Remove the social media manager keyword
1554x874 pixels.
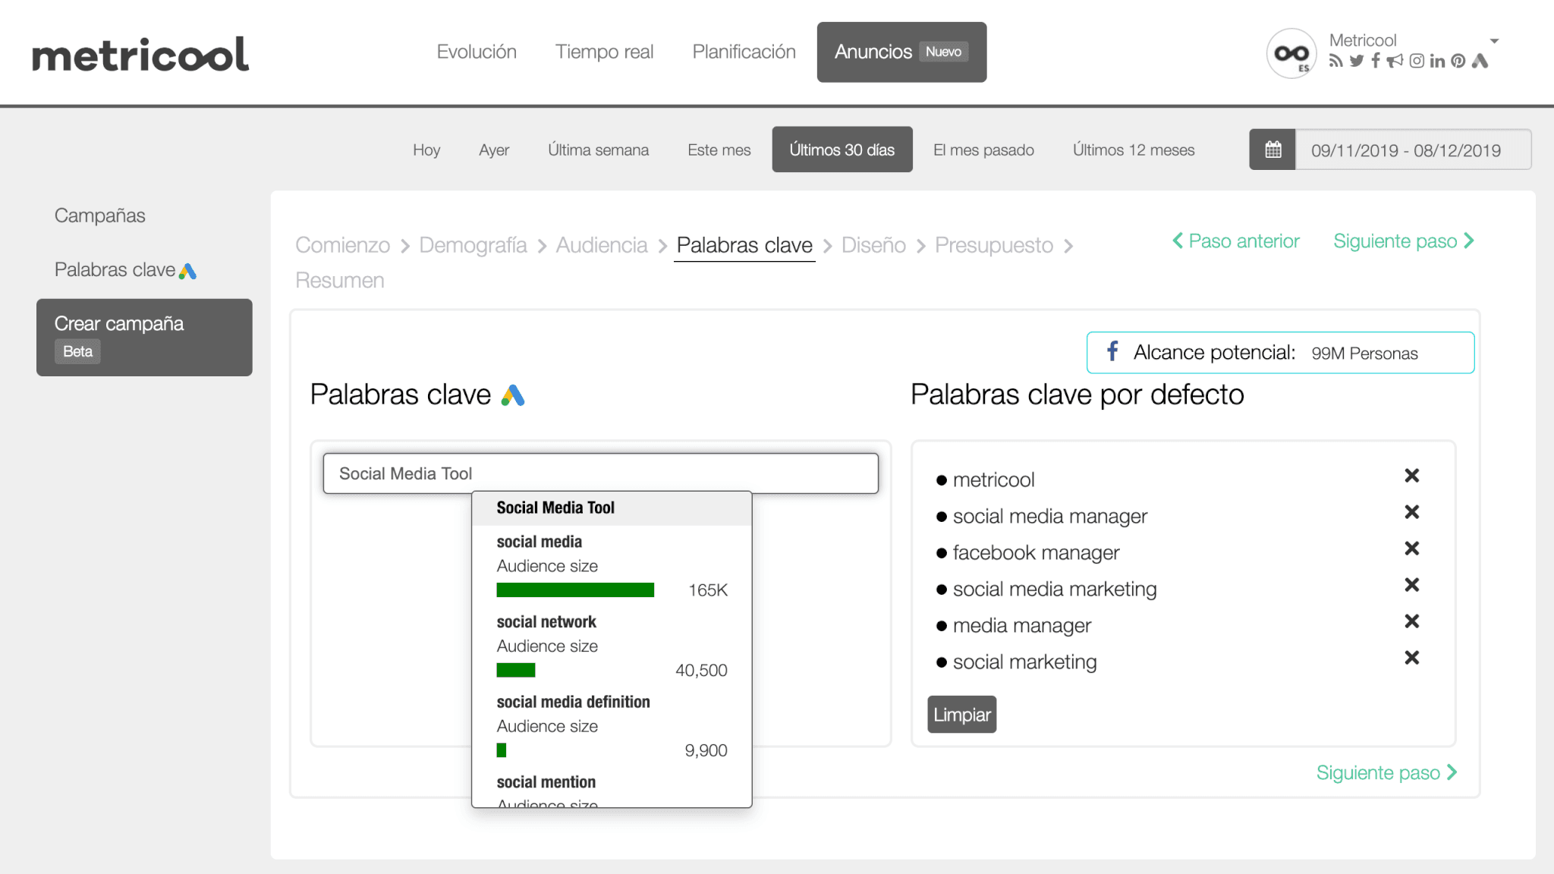(1411, 512)
